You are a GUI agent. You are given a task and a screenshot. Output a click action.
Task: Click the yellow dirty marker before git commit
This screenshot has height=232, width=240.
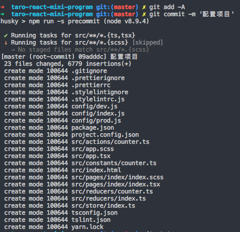coord(144,14)
